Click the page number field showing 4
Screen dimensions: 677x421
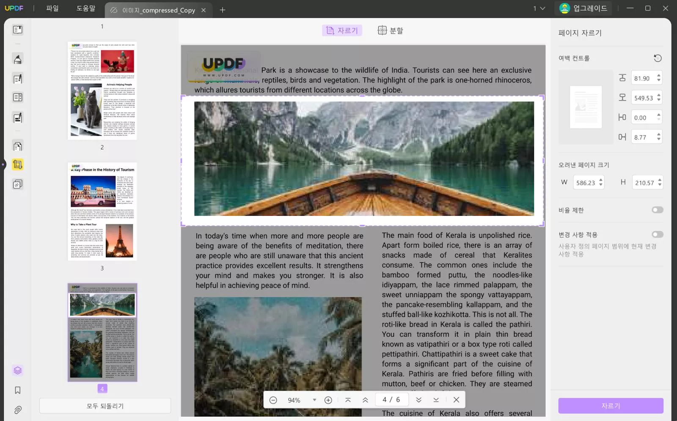pos(391,400)
